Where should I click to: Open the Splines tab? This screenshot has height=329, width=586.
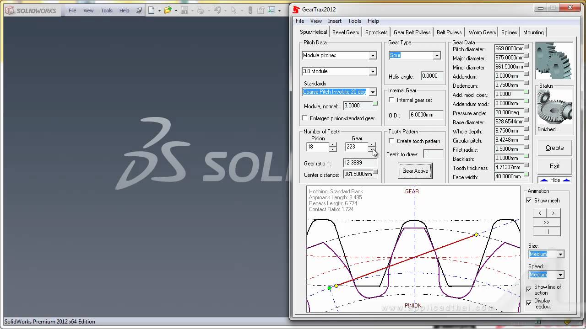click(x=509, y=32)
